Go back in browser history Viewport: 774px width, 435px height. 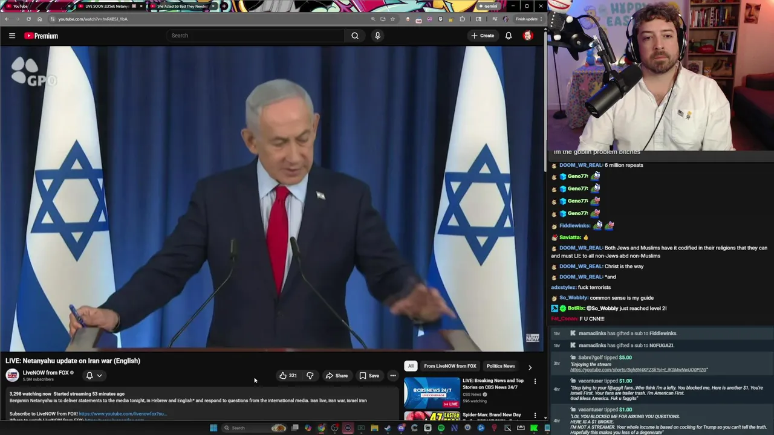(7, 19)
